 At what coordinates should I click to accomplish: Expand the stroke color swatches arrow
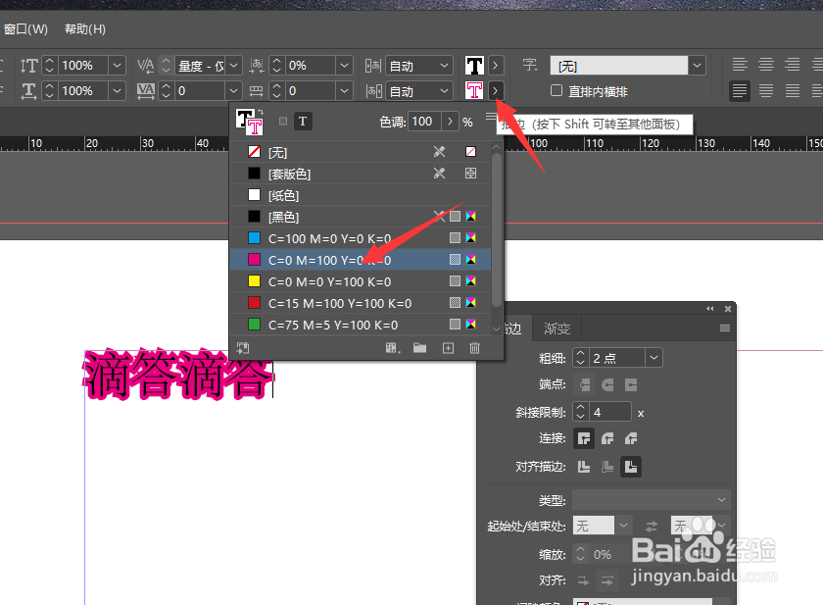[495, 91]
